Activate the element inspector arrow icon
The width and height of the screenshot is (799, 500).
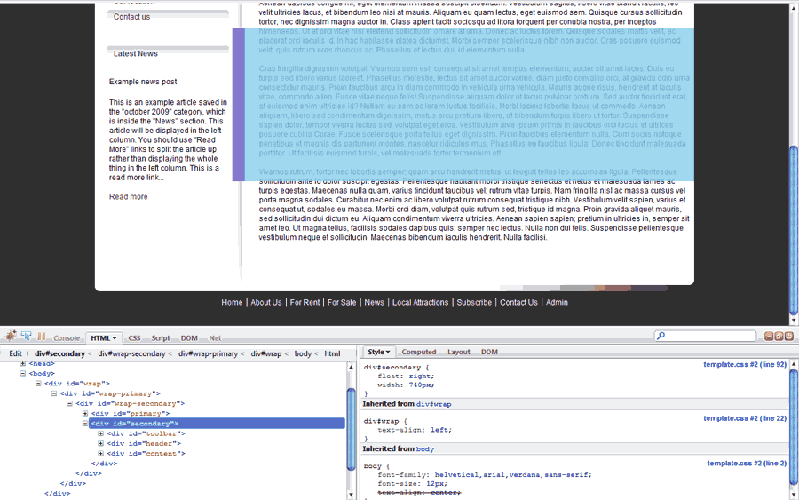pos(26,337)
